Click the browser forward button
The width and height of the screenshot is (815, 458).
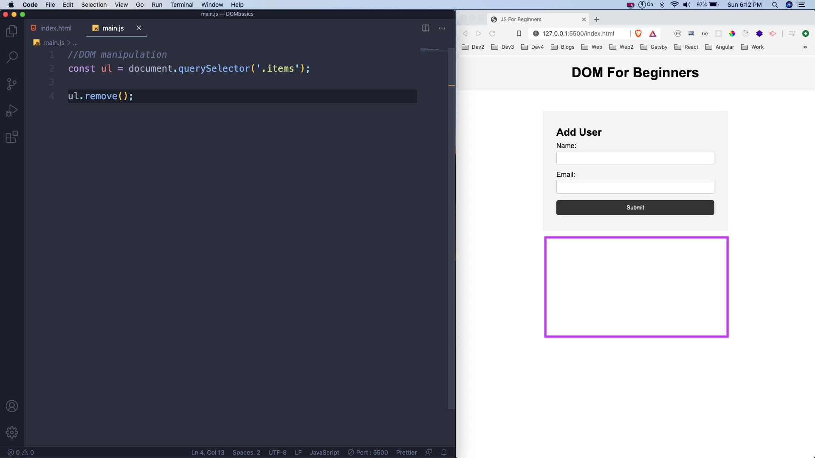(x=479, y=34)
